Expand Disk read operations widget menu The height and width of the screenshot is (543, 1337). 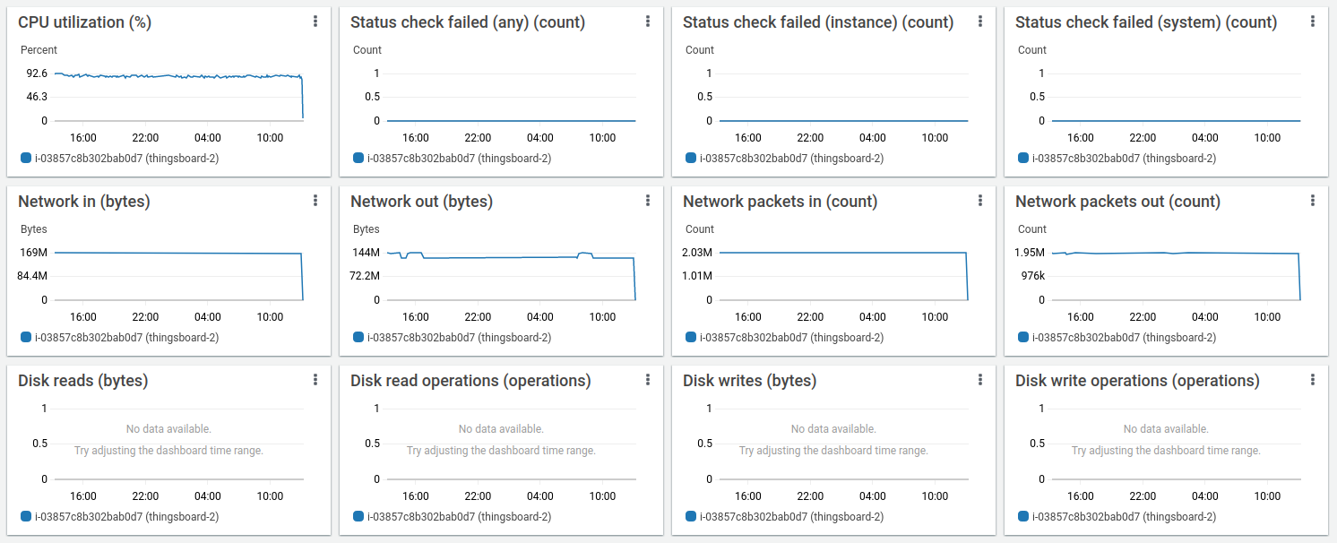pyautogui.click(x=648, y=380)
